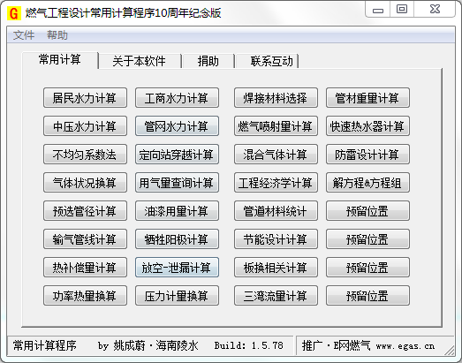This screenshot has width=462, height=363.
Task: Open 用气量查询计算
Action: (177, 183)
